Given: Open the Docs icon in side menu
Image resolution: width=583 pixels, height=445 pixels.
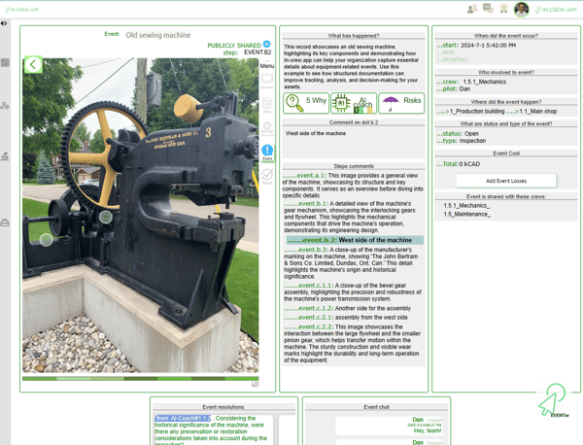Looking at the screenshot, I should [267, 104].
